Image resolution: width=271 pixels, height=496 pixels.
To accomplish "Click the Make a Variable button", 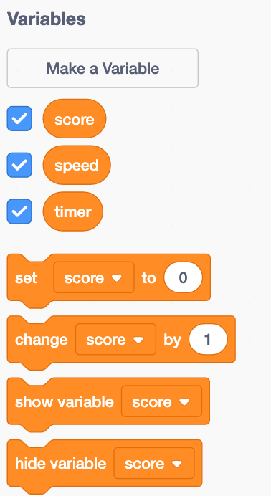I will click(103, 68).
